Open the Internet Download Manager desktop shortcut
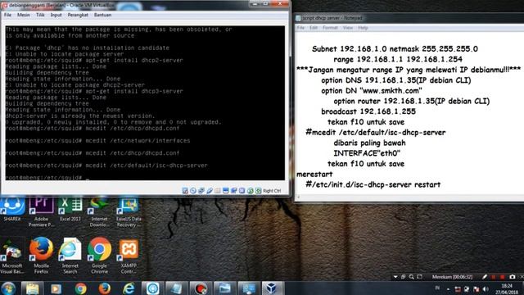The width and height of the screenshot is (524, 295). click(99, 211)
